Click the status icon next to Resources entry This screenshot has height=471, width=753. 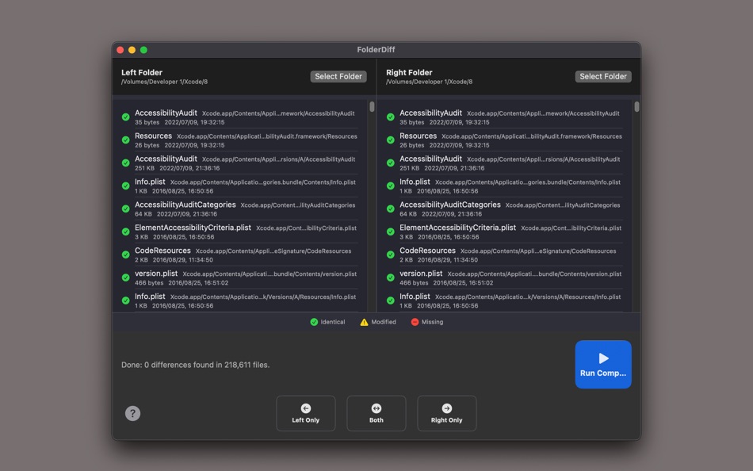coord(125,139)
